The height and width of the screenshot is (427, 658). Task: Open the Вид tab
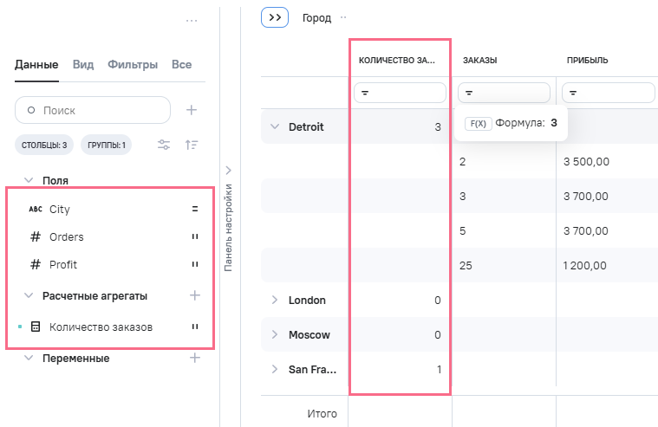point(83,64)
